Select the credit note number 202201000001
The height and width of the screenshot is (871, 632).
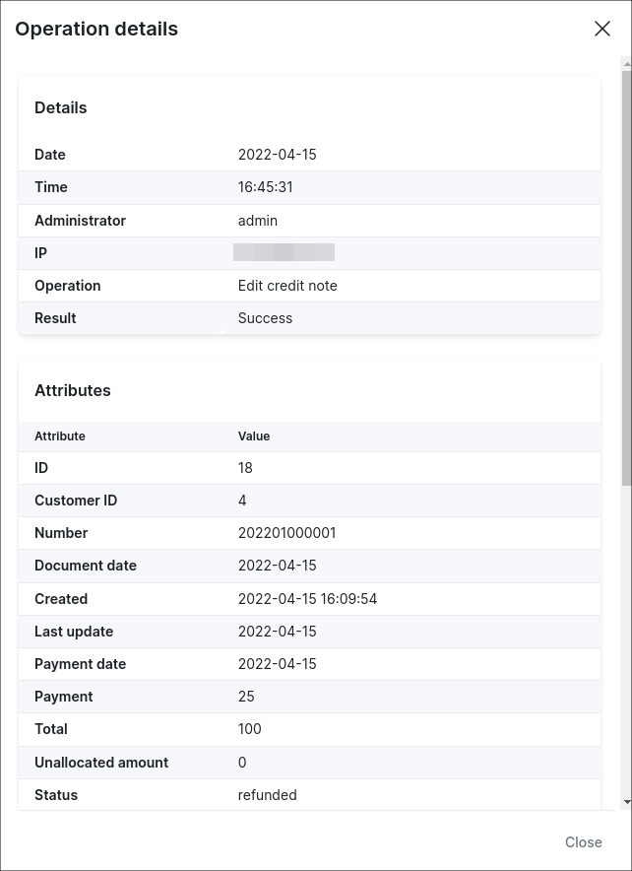(286, 533)
